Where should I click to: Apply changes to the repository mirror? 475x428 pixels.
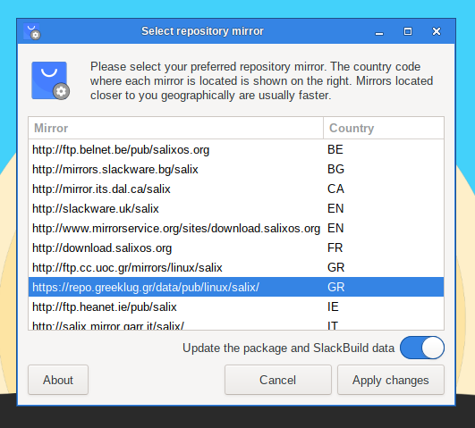(391, 380)
